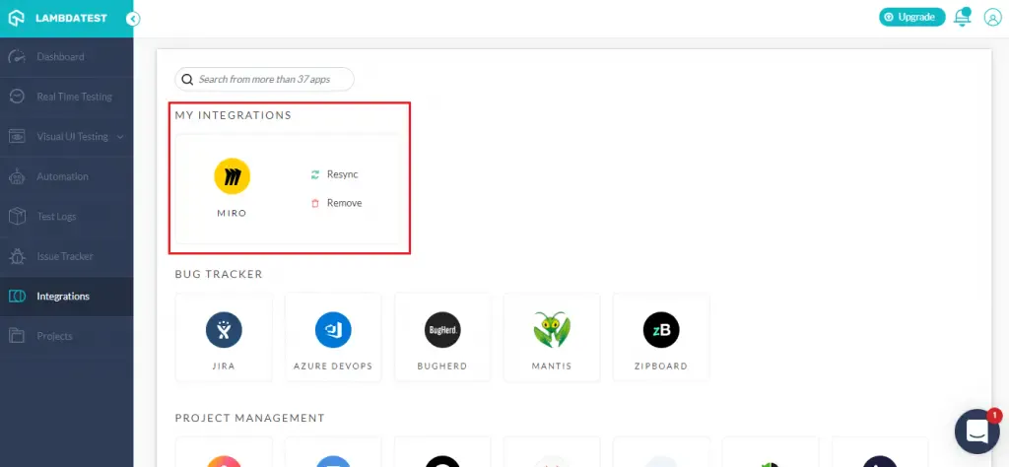Click the Test Logs box icon
Image resolution: width=1009 pixels, height=467 pixels.
click(x=17, y=216)
